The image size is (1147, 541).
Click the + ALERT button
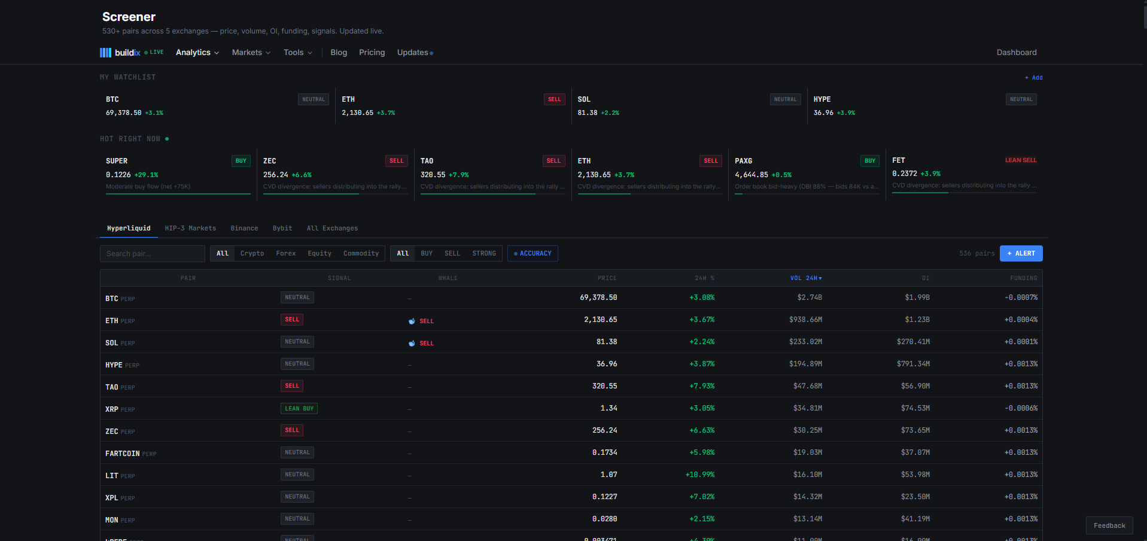pos(1021,254)
